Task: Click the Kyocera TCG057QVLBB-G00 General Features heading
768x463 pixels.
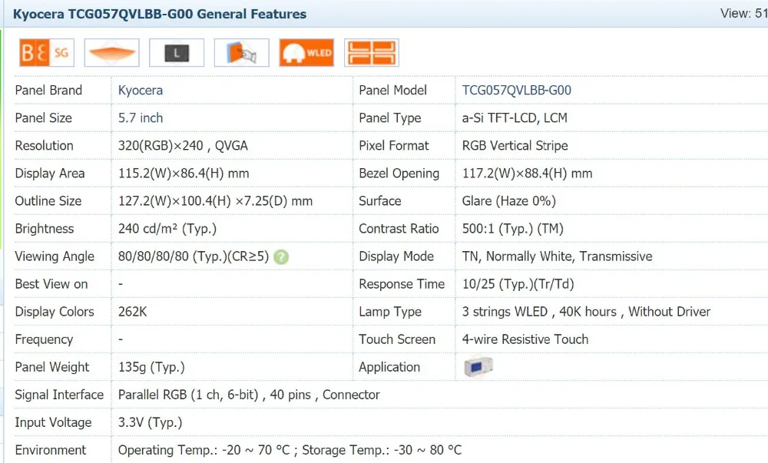Action: (160, 14)
